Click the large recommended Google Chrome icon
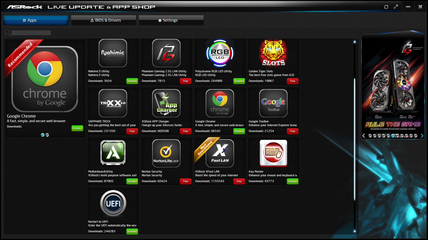 [45, 79]
